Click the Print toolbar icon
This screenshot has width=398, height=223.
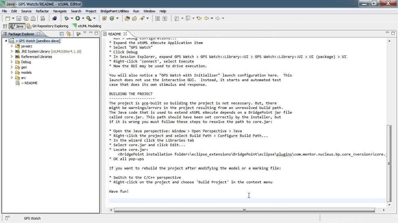(33, 18)
